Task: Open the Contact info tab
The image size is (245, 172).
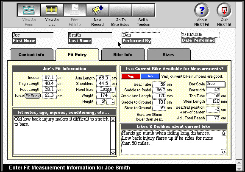Action: (31, 55)
